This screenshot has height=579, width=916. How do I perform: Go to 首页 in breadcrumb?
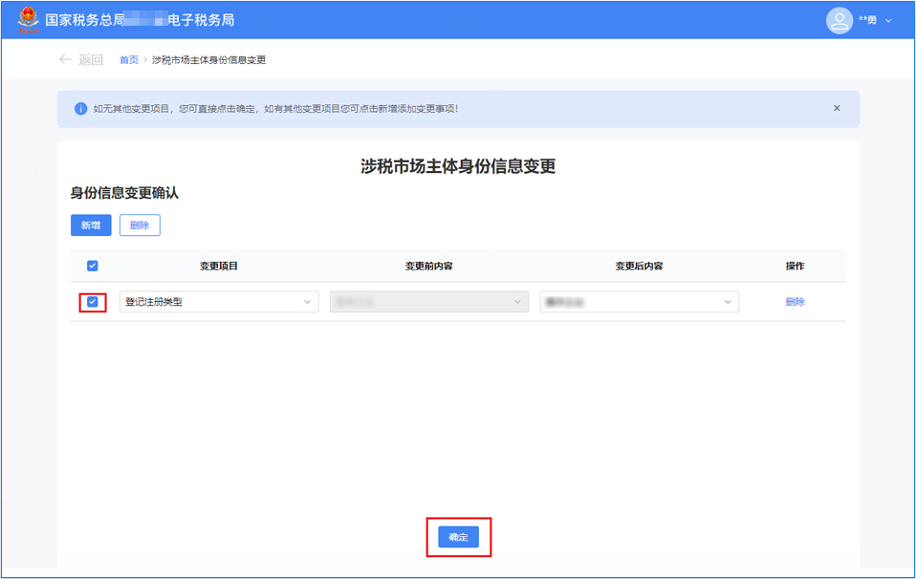[128, 60]
